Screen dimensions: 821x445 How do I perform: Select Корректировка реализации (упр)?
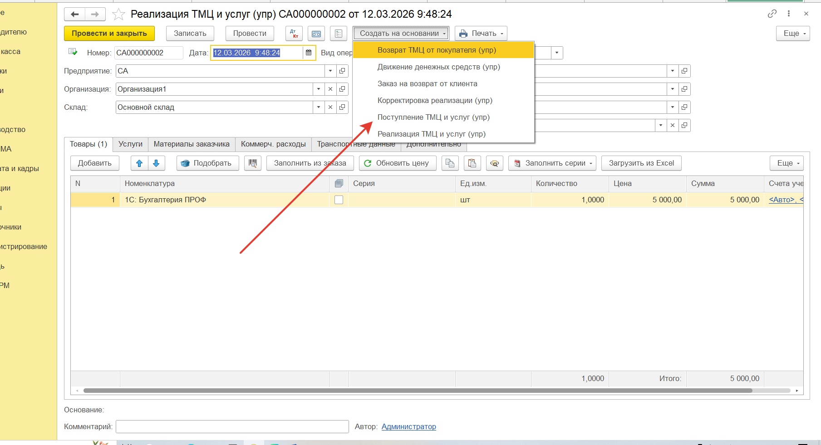pyautogui.click(x=443, y=100)
